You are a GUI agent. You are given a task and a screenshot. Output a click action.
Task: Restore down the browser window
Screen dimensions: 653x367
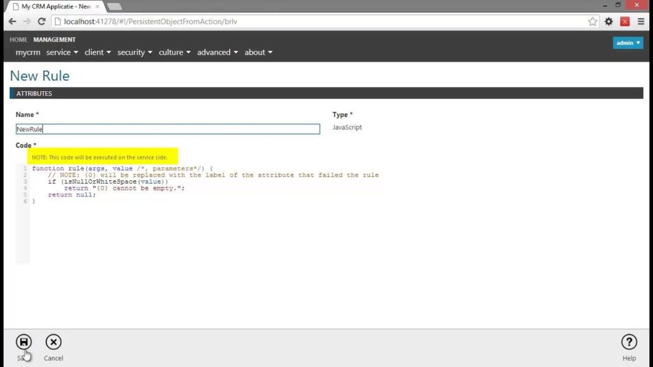coord(618,5)
